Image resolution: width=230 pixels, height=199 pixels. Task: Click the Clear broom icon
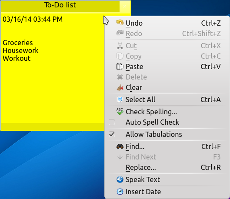point(120,87)
